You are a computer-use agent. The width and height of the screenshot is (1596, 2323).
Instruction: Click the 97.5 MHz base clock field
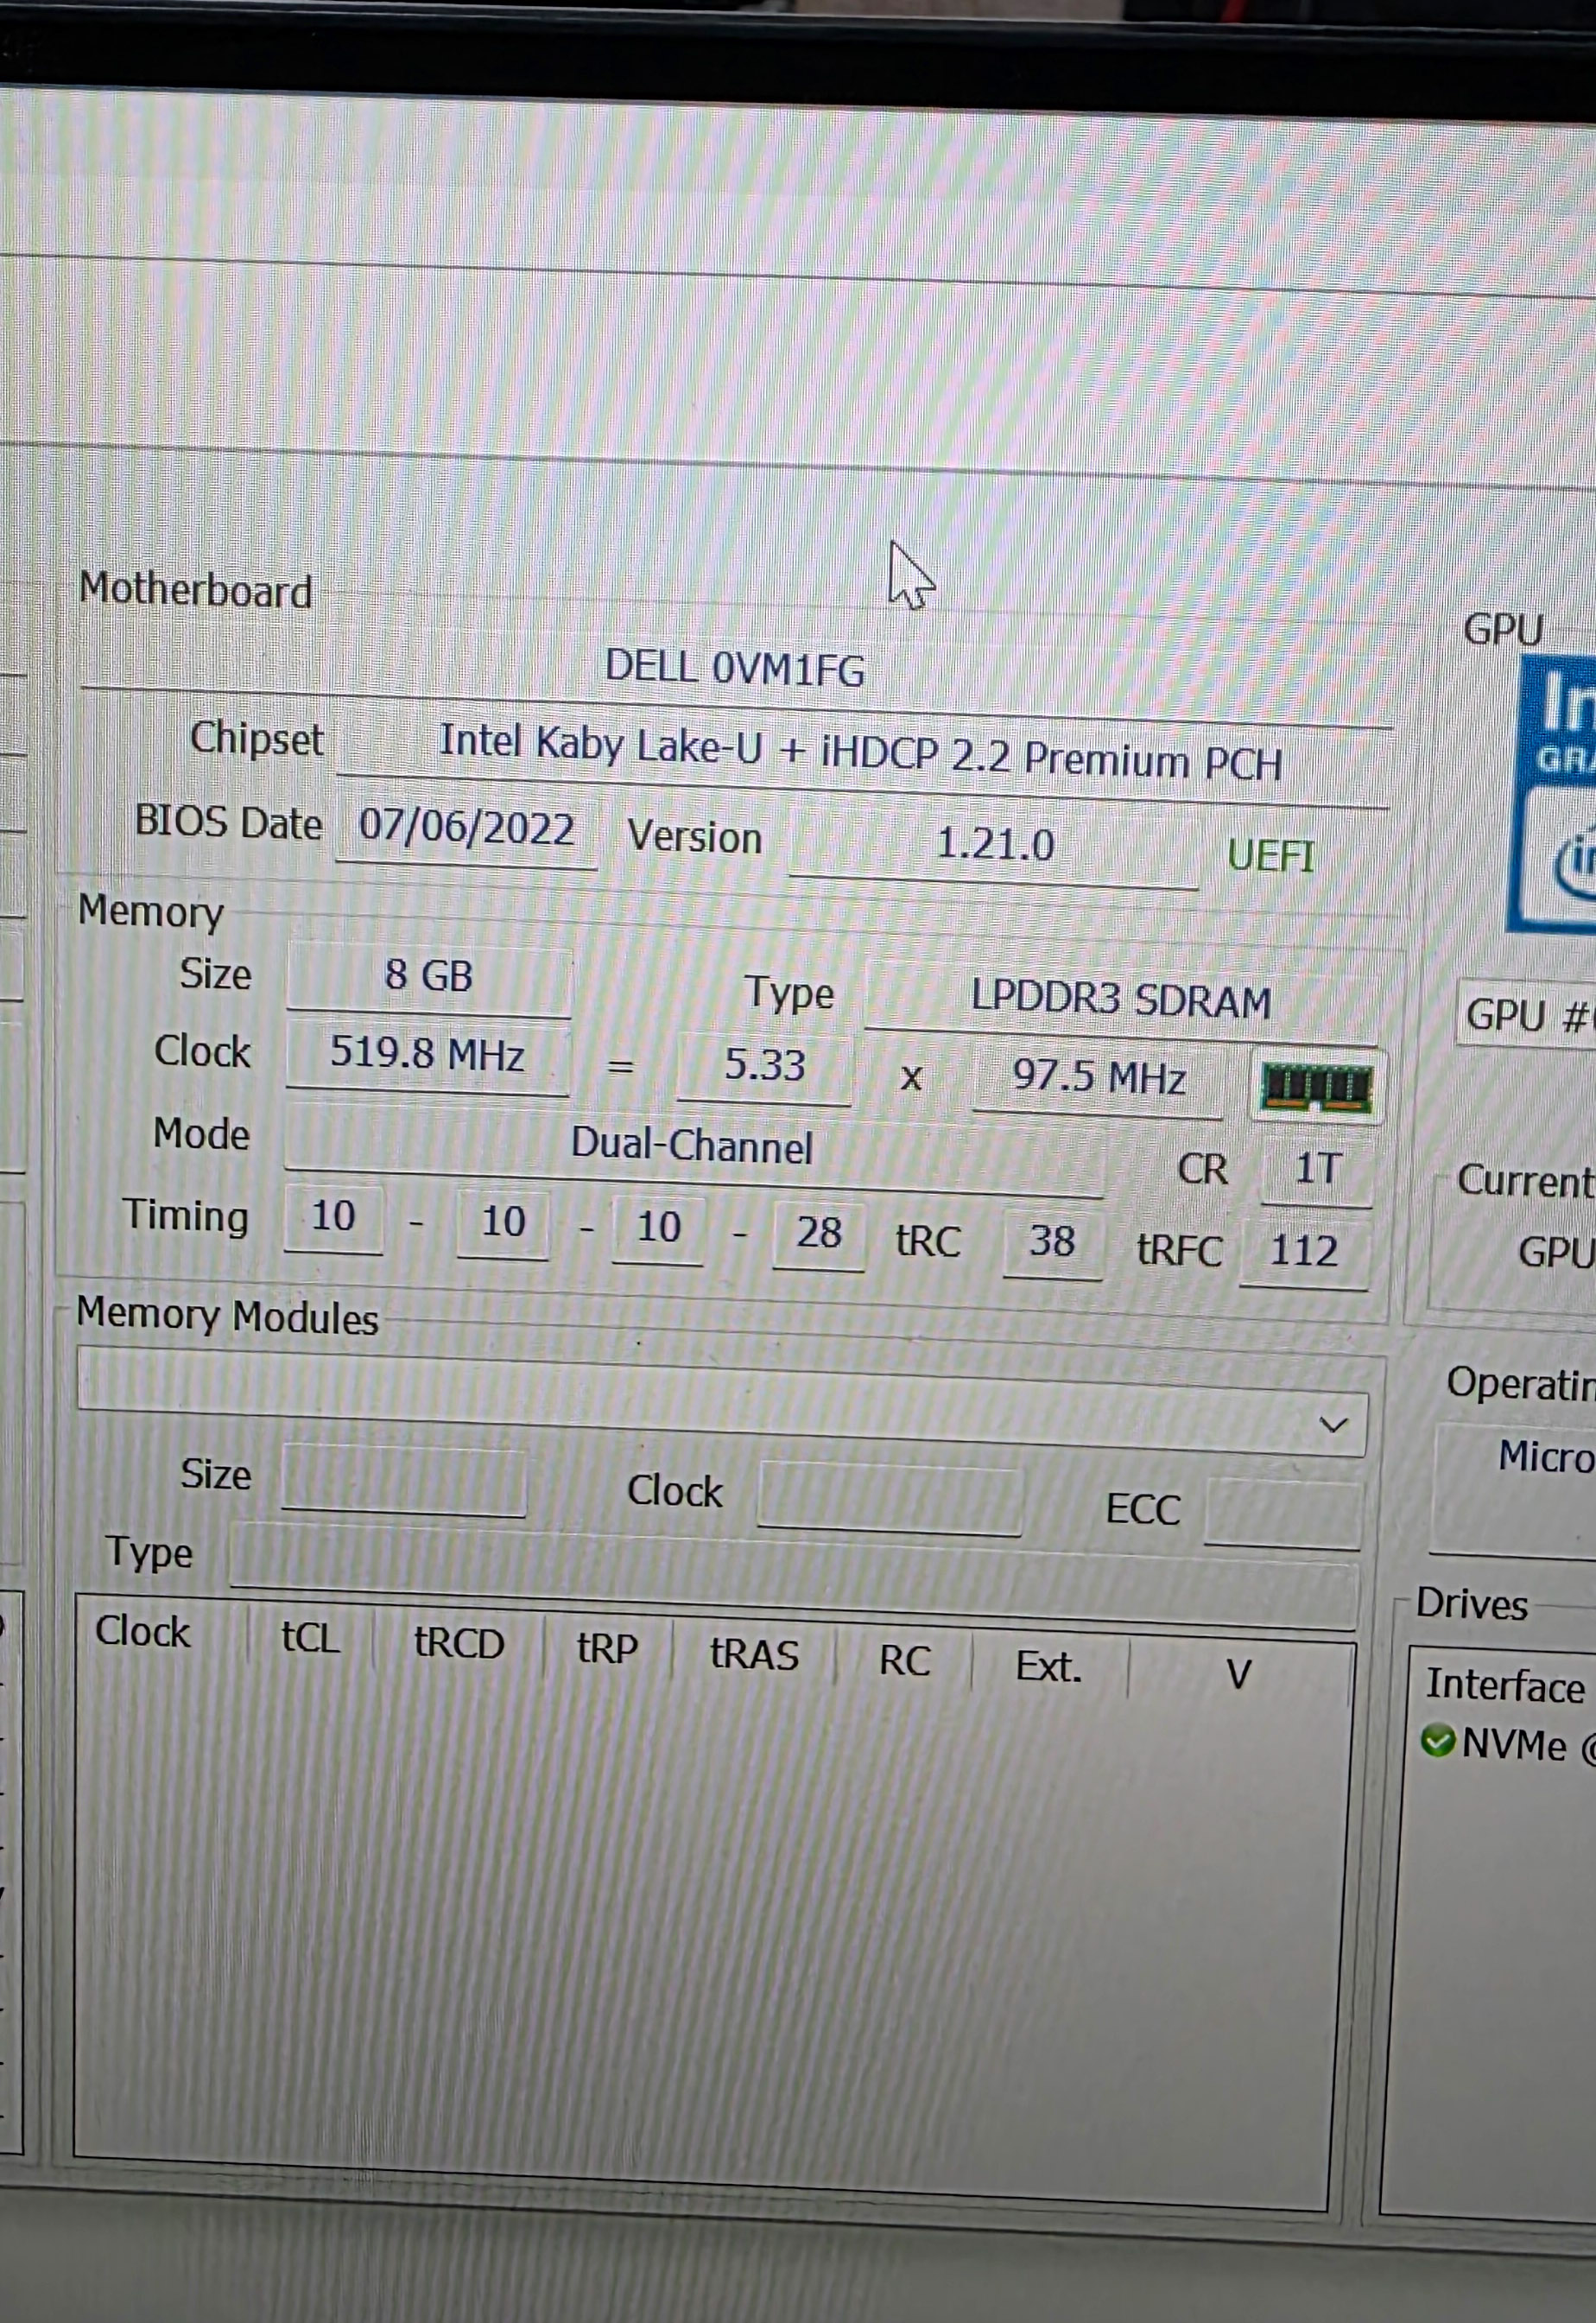(1098, 1078)
